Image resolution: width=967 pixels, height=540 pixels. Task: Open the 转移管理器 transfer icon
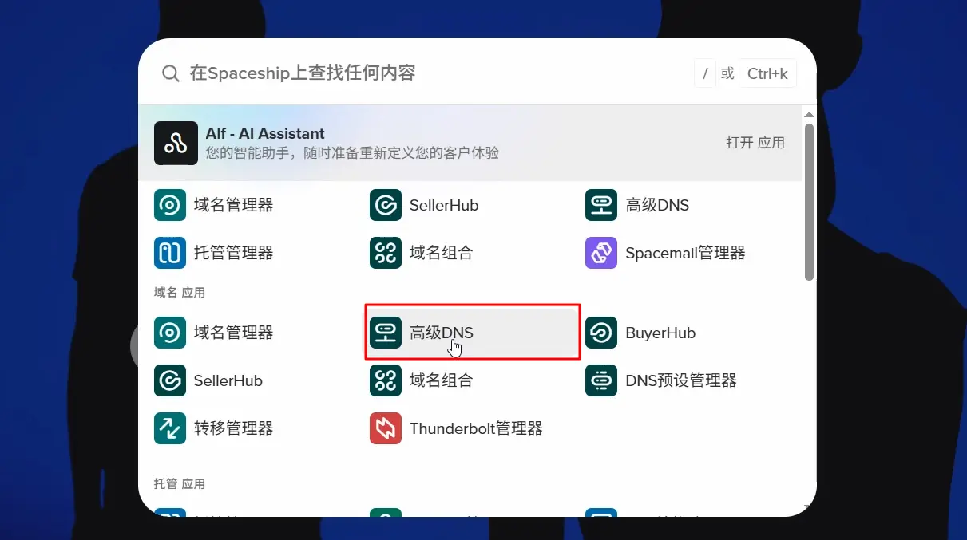[169, 428]
